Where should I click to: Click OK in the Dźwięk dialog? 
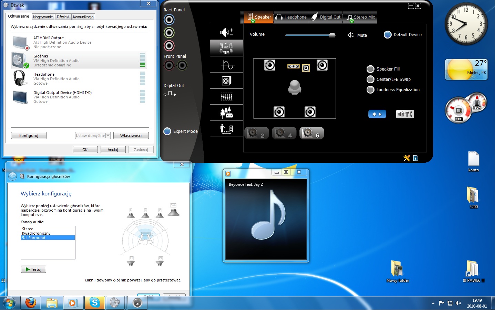pyautogui.click(x=85, y=150)
